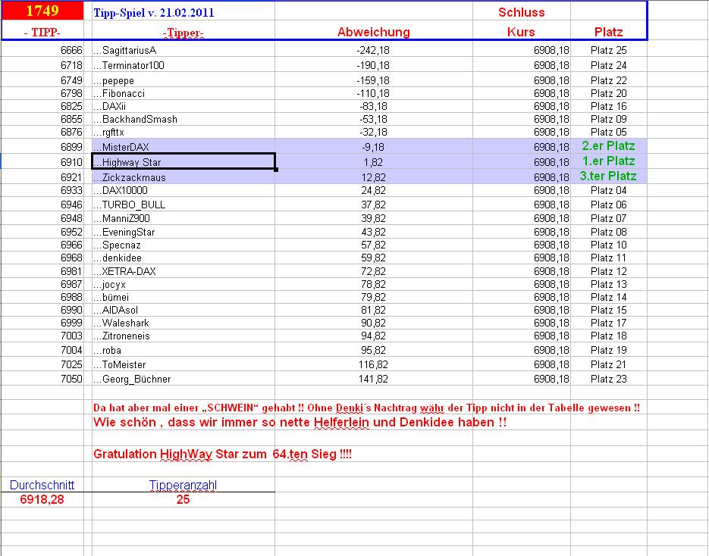Click the green '1.er Platz' cell

[609, 161]
